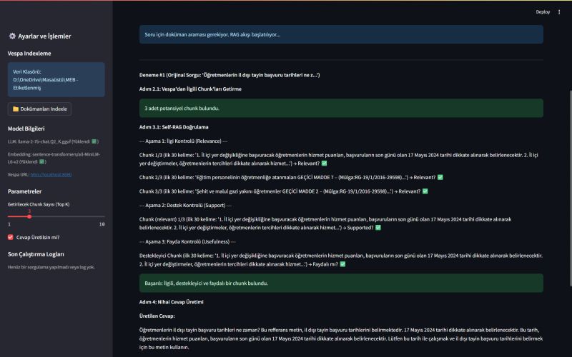Viewport: 572px width, 357px height.
Task: Click the Son Çalıştırma Logları heading
Action: pyautogui.click(x=36, y=254)
